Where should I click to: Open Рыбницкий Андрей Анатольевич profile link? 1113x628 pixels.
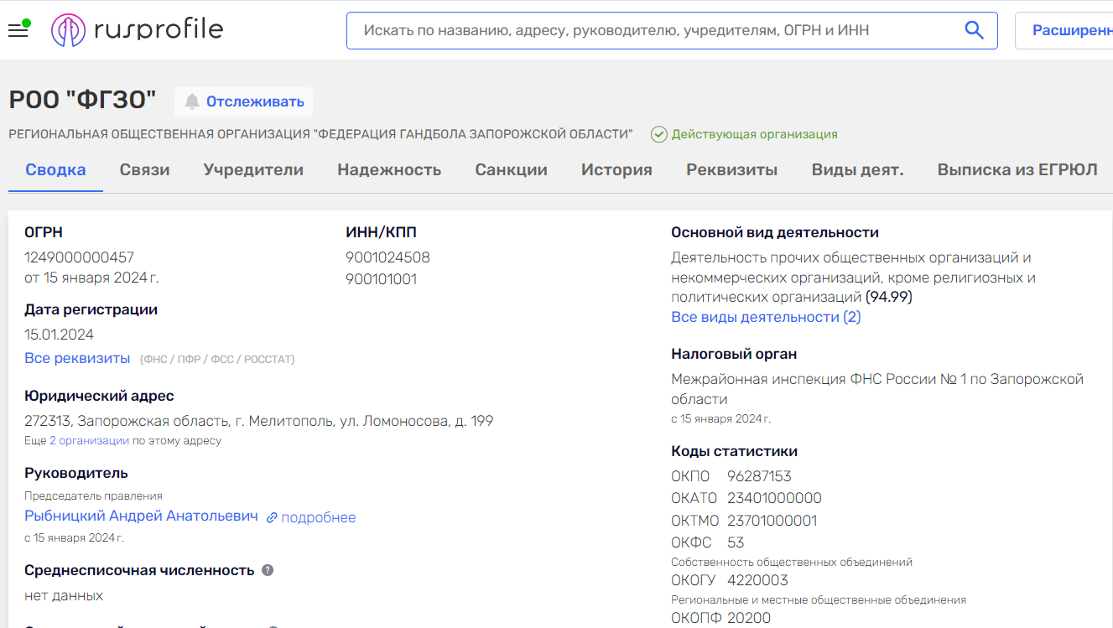(141, 516)
